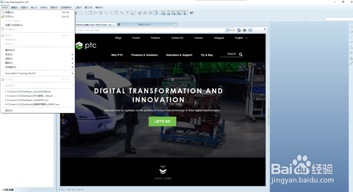
Task: Open the saved view list icon
Action: point(127,13)
